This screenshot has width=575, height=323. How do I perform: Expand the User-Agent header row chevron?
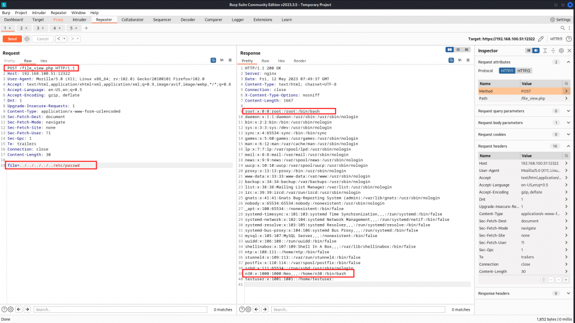tap(566, 170)
